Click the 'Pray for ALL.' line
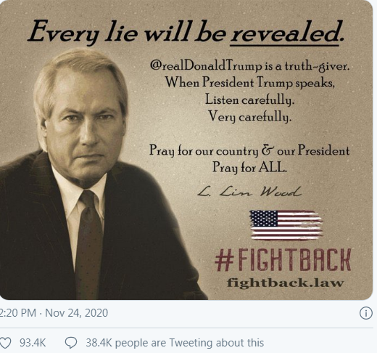This screenshot has width=377, height=353. (x=249, y=167)
